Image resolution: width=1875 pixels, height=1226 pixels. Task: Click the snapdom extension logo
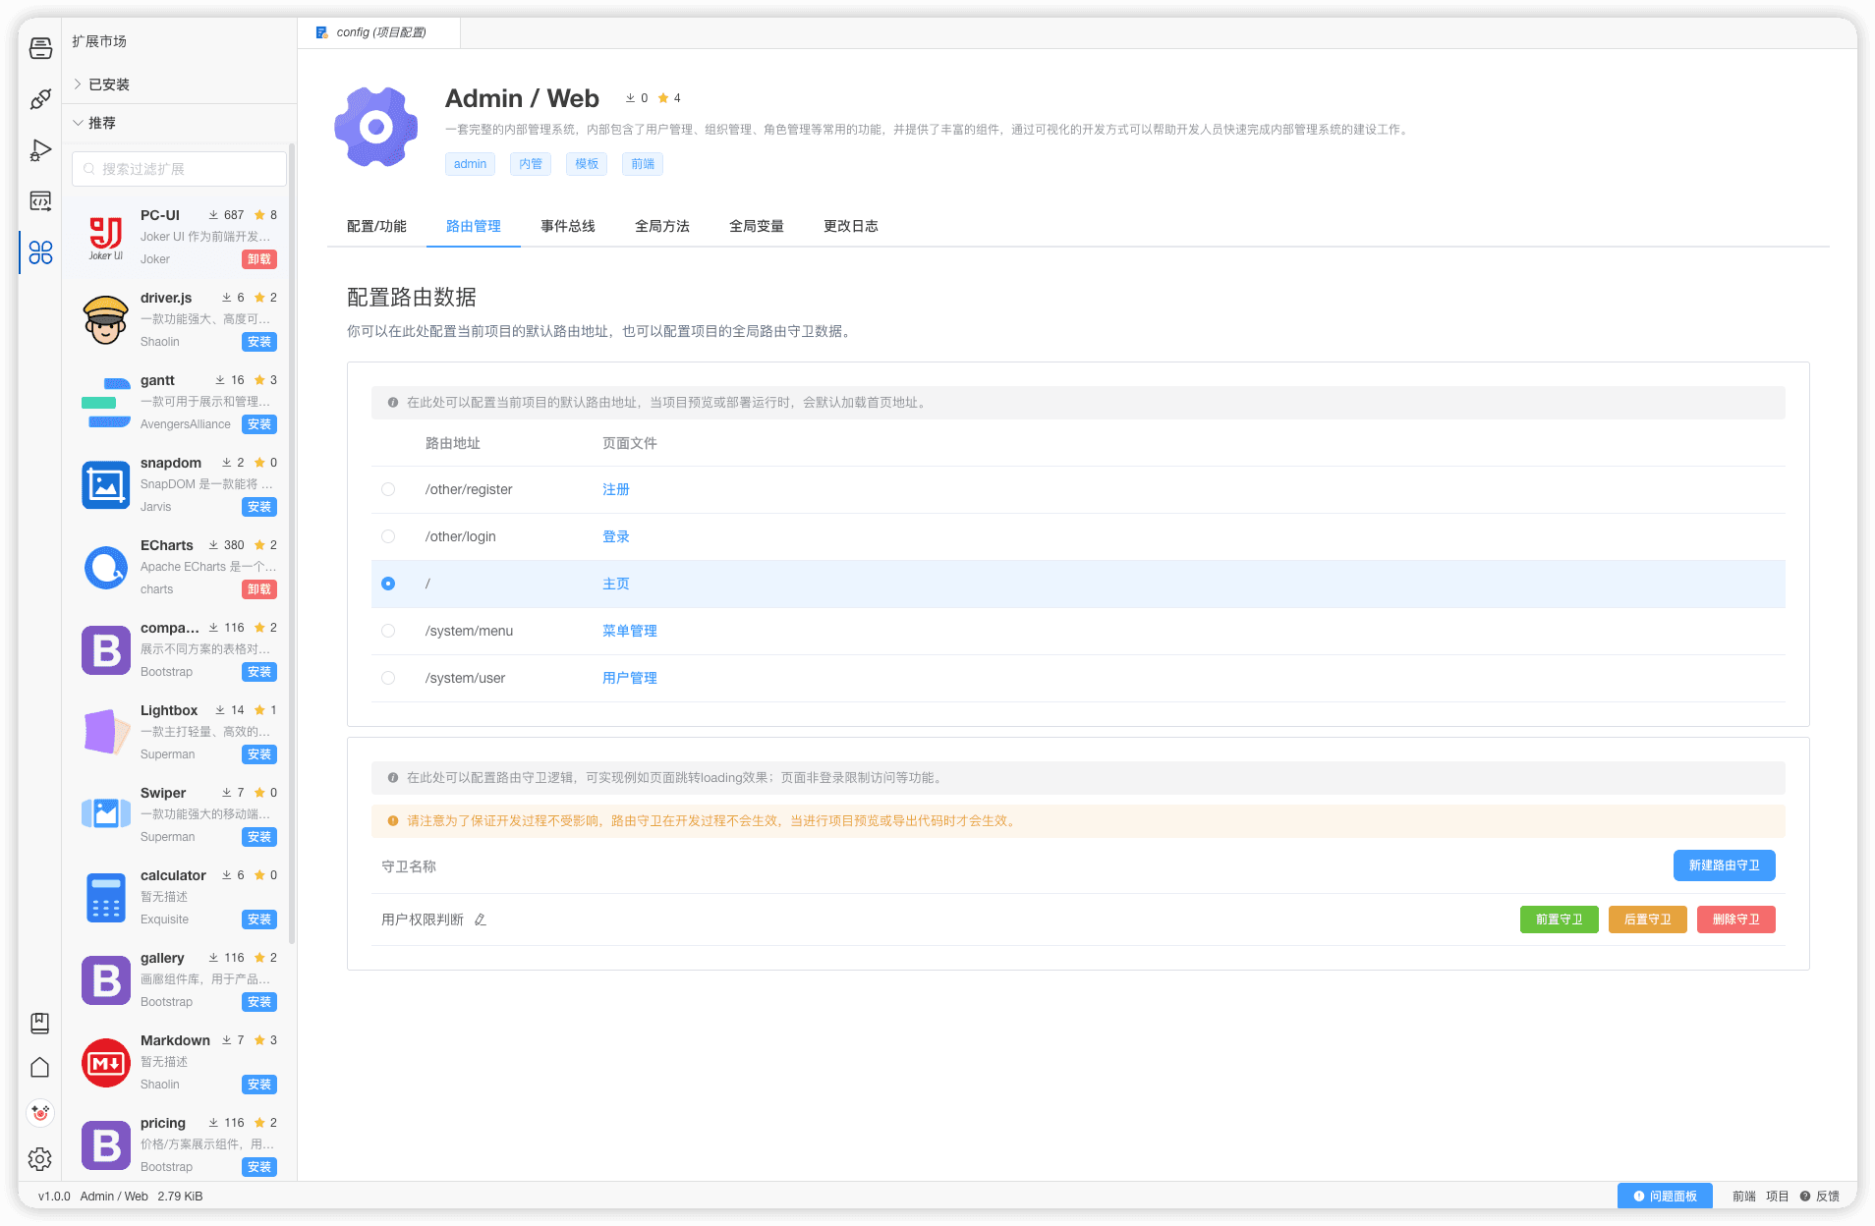coord(106,484)
